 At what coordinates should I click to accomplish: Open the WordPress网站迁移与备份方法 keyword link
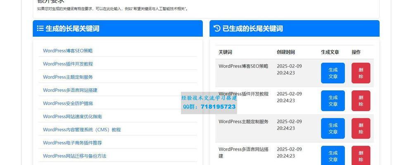click(x=75, y=156)
